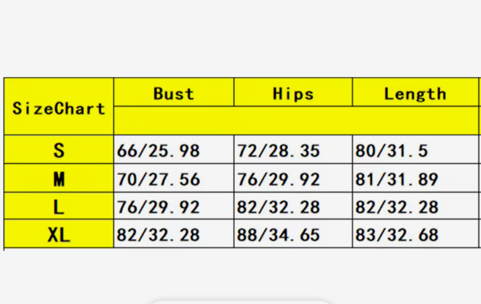Click the L length value 82/32.28
The image size is (481, 304).
tap(397, 207)
